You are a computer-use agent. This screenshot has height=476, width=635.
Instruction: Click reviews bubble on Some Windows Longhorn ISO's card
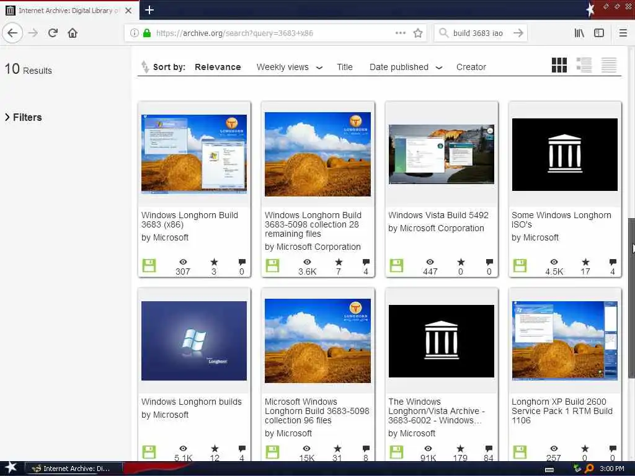(613, 262)
